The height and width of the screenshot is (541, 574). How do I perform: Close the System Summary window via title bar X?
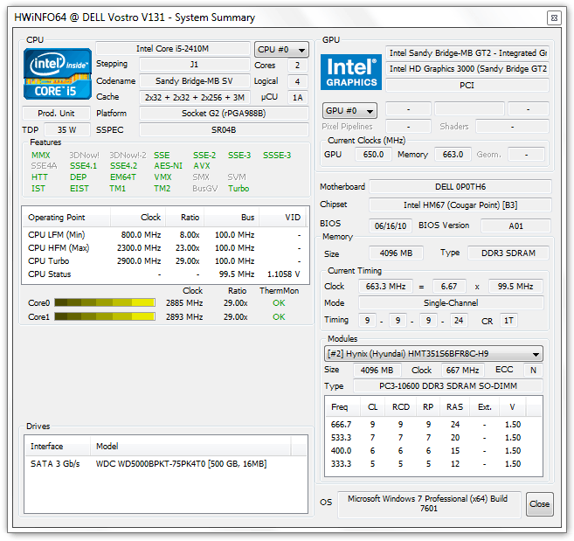[554, 17]
